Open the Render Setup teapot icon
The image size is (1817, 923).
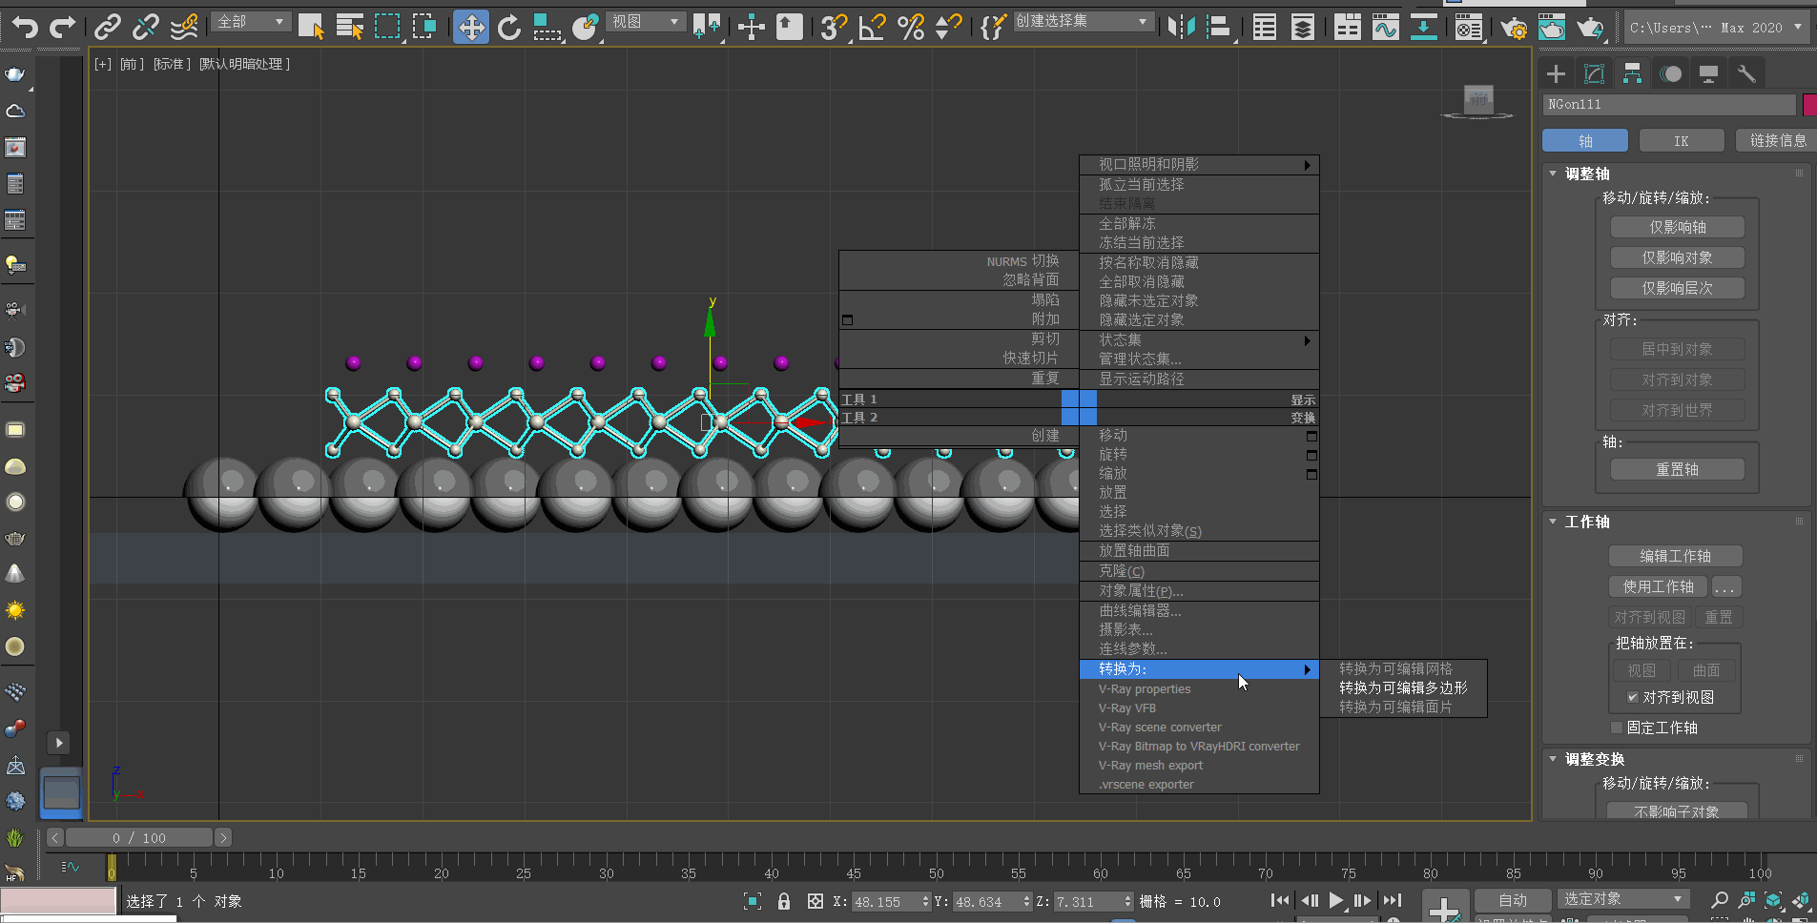point(1514,27)
